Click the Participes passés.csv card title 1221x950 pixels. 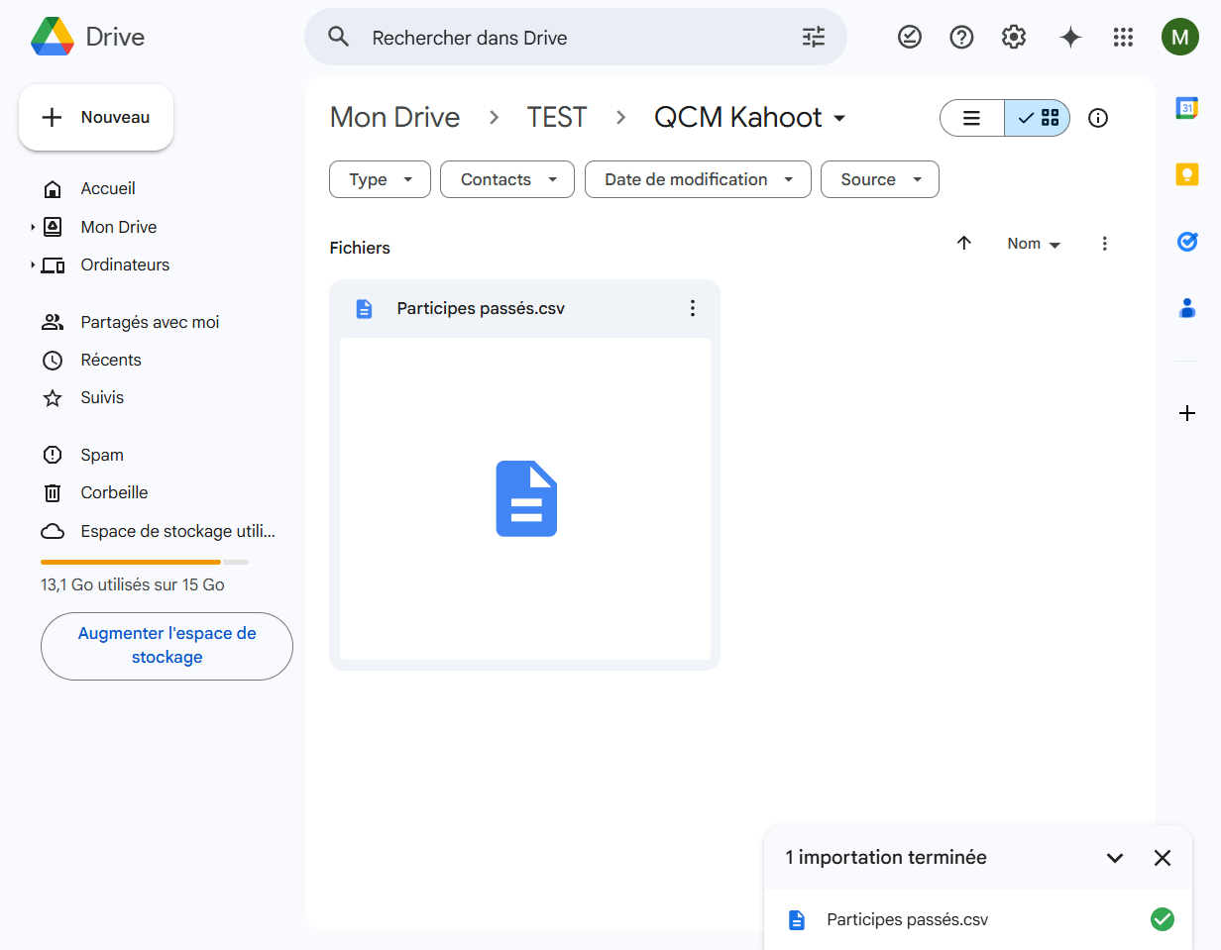pyautogui.click(x=481, y=308)
